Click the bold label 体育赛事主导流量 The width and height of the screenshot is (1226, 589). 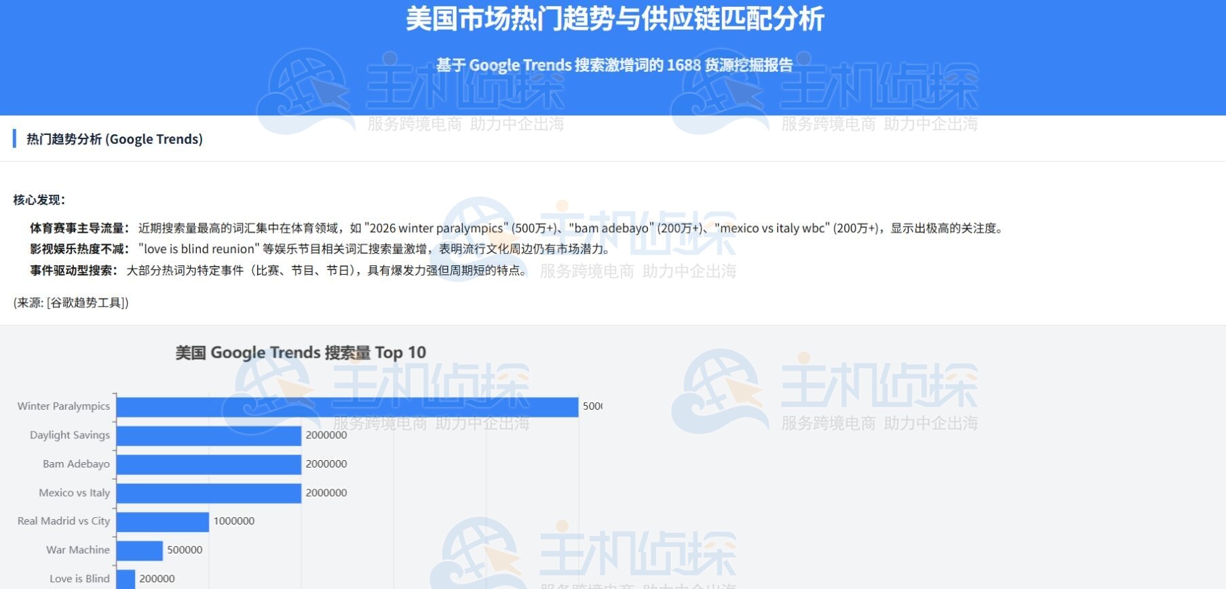[80, 229]
